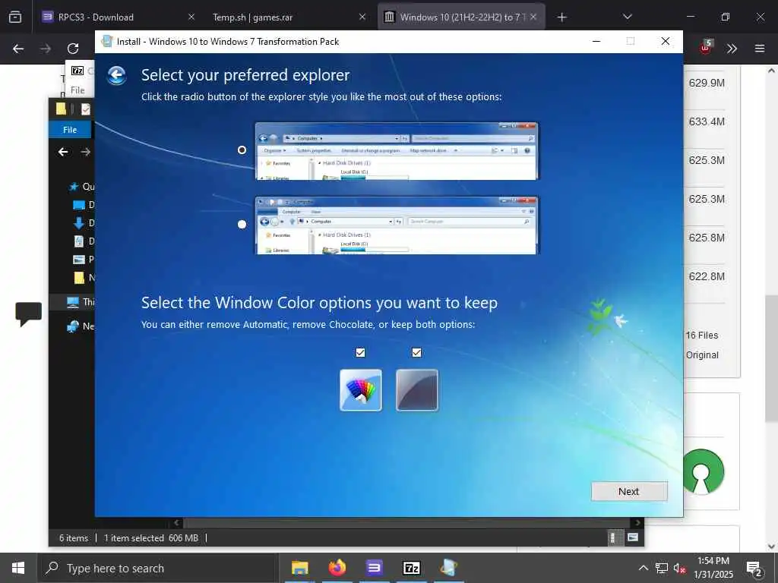Click File Explorer back arrow
This screenshot has width=778, height=583.
point(63,152)
